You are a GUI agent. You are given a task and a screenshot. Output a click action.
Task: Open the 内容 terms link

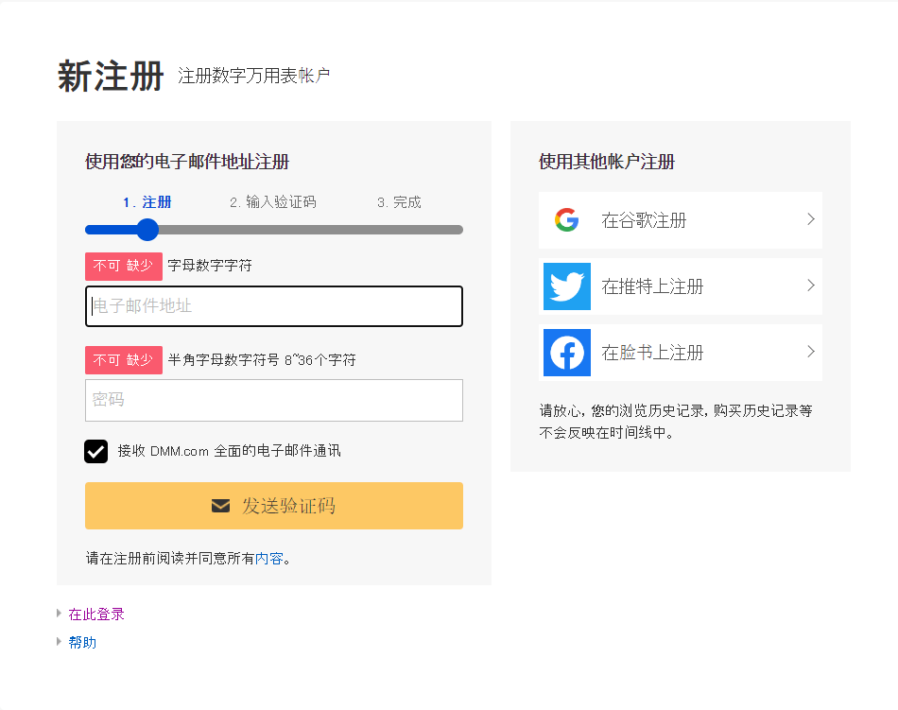[268, 558]
